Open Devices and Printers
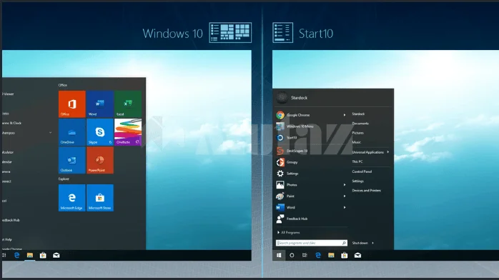499x280 pixels. 366,191
